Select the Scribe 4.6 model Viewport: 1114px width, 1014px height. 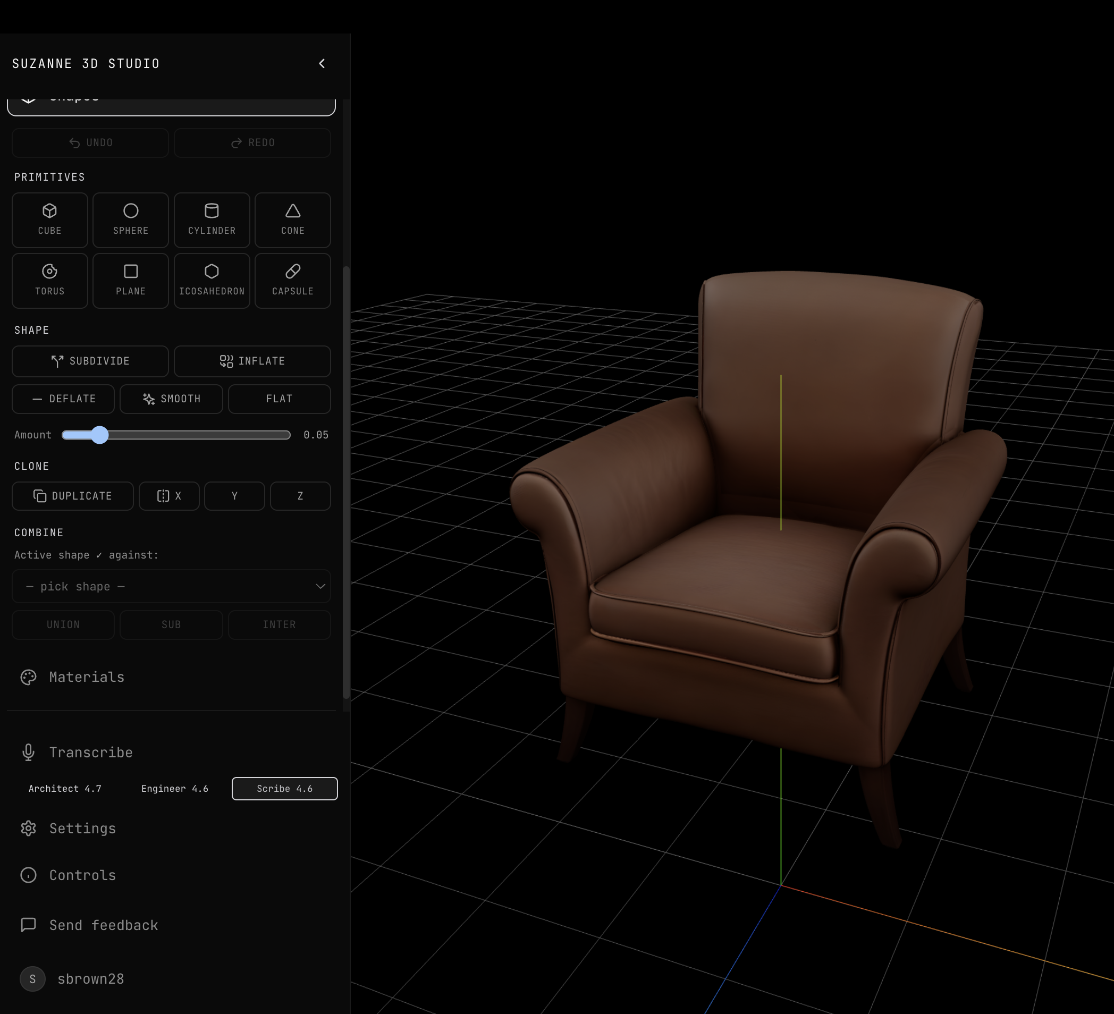(284, 789)
